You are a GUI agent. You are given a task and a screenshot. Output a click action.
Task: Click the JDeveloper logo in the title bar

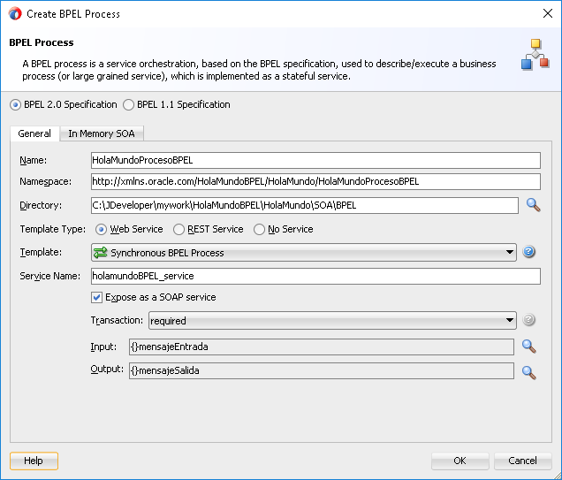tap(15, 13)
